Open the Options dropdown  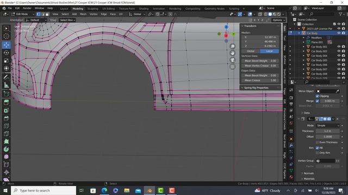[278, 20]
